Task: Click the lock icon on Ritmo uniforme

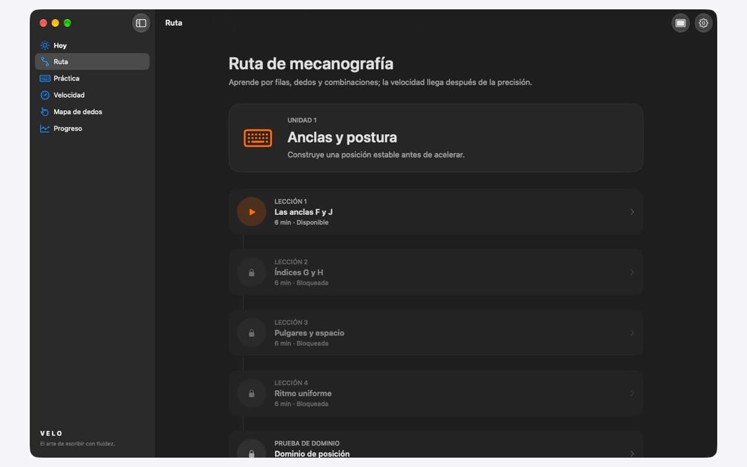Action: point(252,393)
